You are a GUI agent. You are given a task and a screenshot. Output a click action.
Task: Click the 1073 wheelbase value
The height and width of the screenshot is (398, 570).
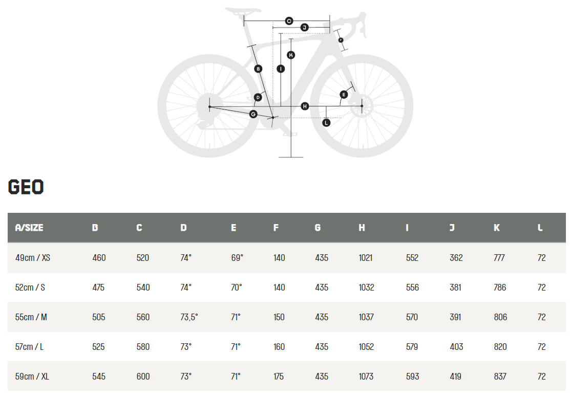pos(366,377)
